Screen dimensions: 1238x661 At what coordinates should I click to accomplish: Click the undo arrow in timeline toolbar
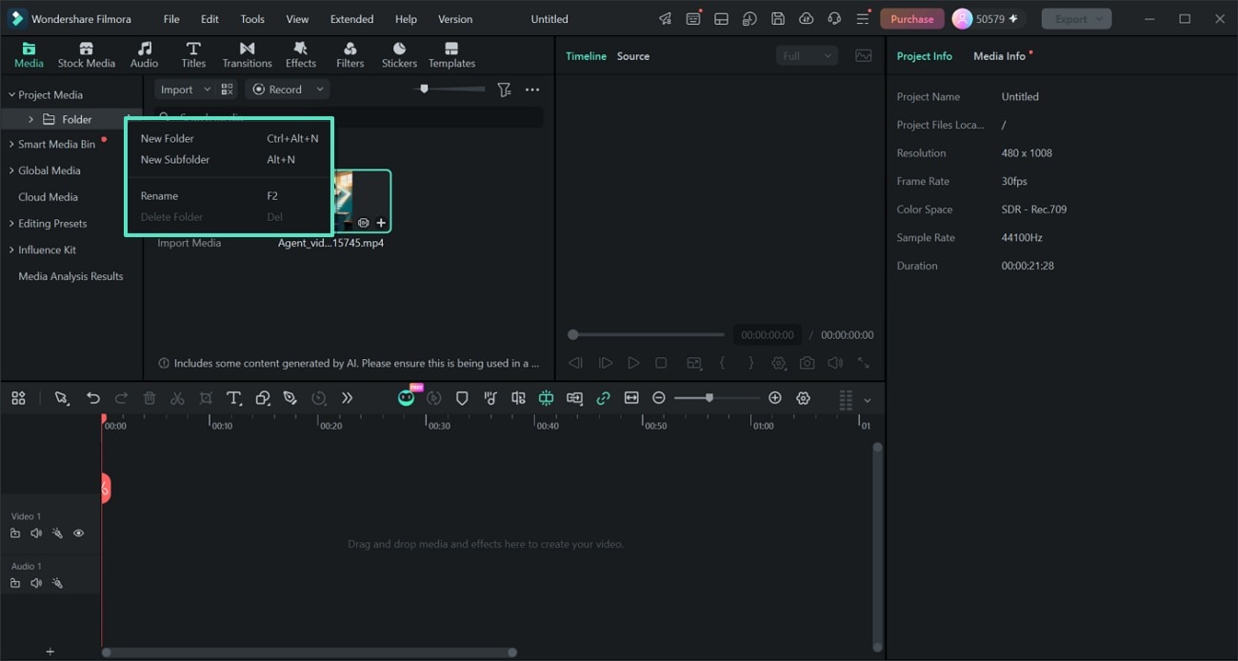pyautogui.click(x=92, y=398)
